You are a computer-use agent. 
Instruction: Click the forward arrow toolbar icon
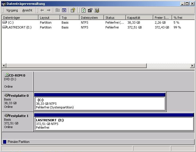coord(49,10)
